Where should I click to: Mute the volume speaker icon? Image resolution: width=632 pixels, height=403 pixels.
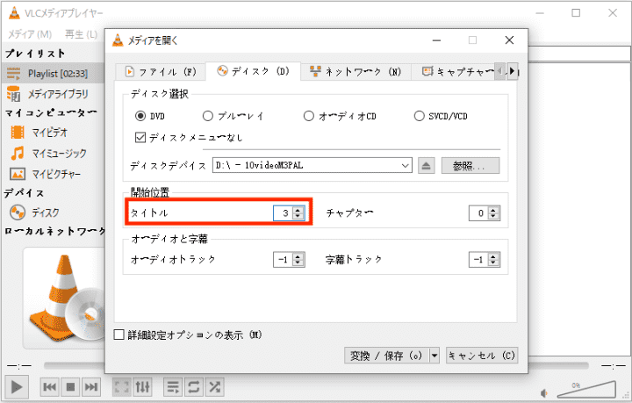pos(544,393)
